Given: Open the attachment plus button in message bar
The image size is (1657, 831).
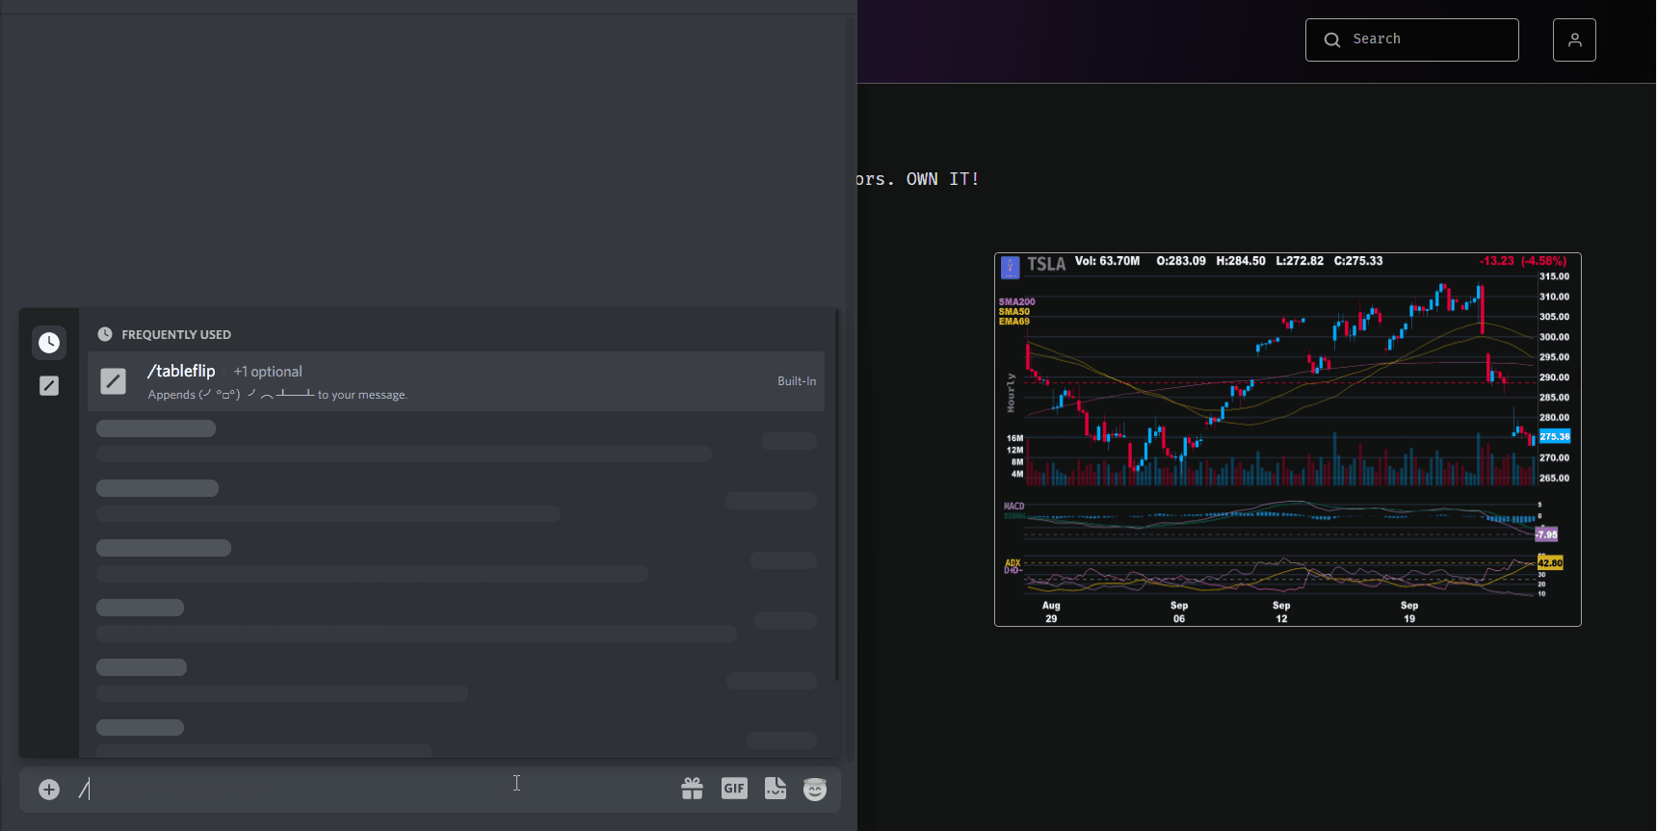Looking at the screenshot, I should 49,790.
